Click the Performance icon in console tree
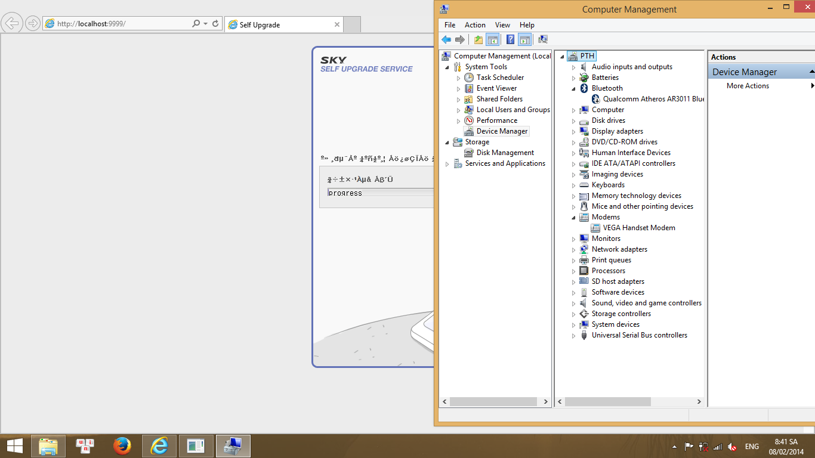 pos(469,120)
